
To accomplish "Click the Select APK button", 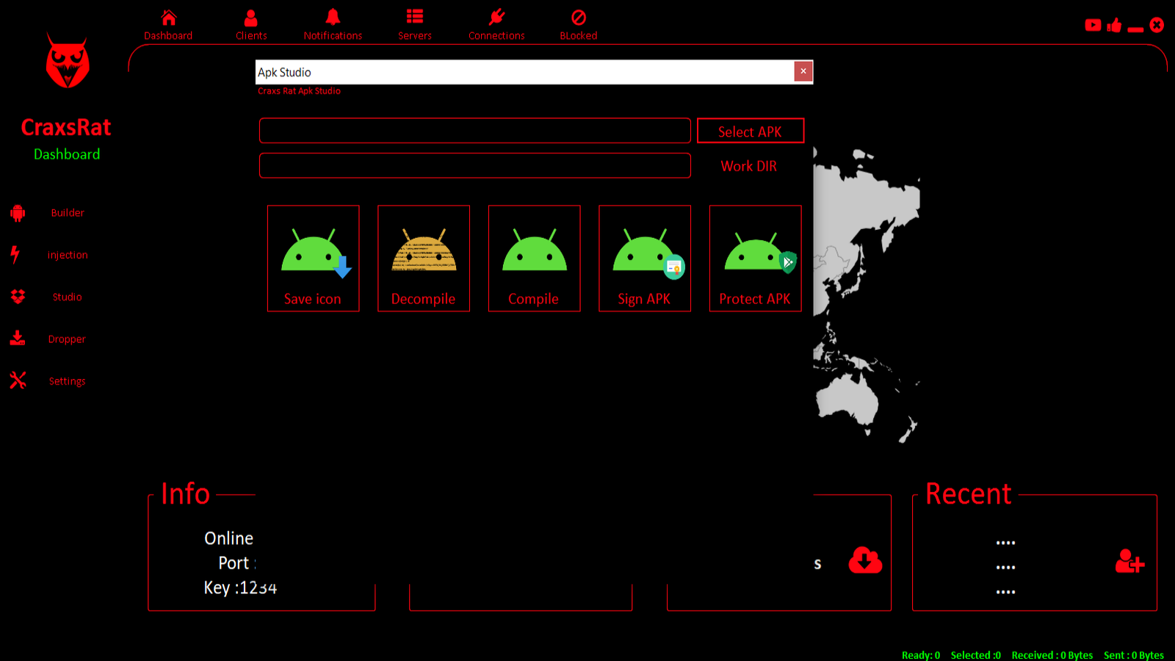I will (x=751, y=131).
